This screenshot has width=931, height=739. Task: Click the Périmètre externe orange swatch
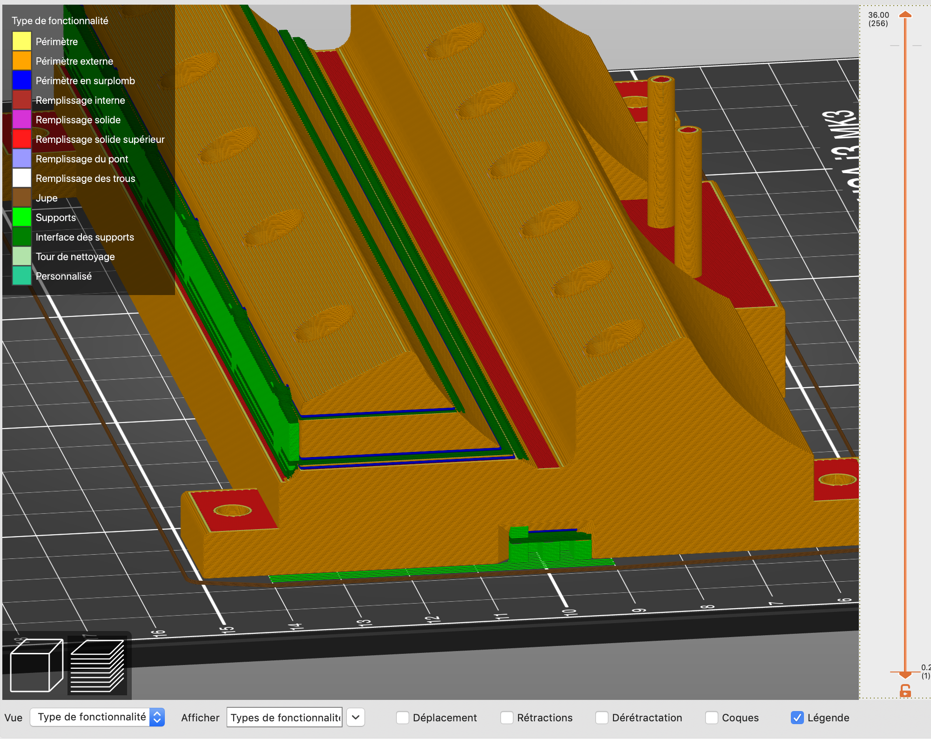(21, 60)
